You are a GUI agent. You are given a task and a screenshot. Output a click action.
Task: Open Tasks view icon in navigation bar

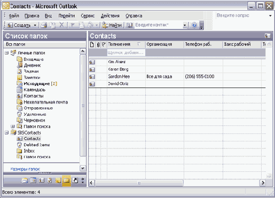click(x=50, y=181)
